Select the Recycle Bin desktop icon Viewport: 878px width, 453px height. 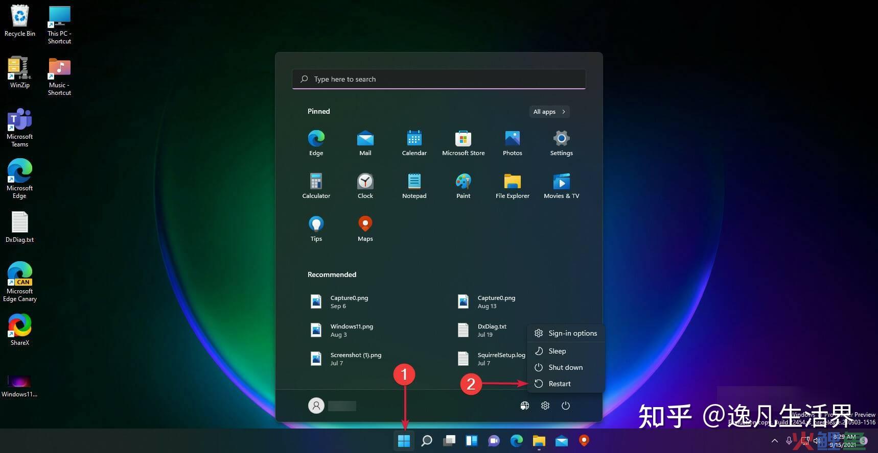click(x=19, y=21)
